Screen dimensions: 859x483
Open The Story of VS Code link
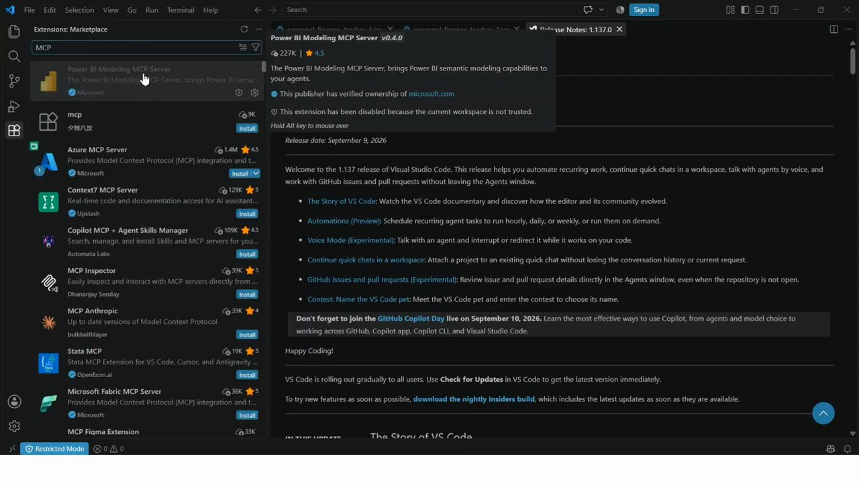(x=342, y=201)
